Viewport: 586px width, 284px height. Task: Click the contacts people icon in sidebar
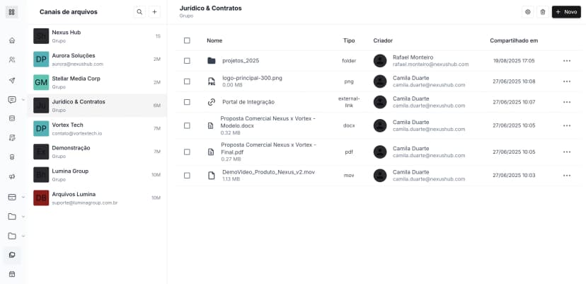pyautogui.click(x=12, y=59)
